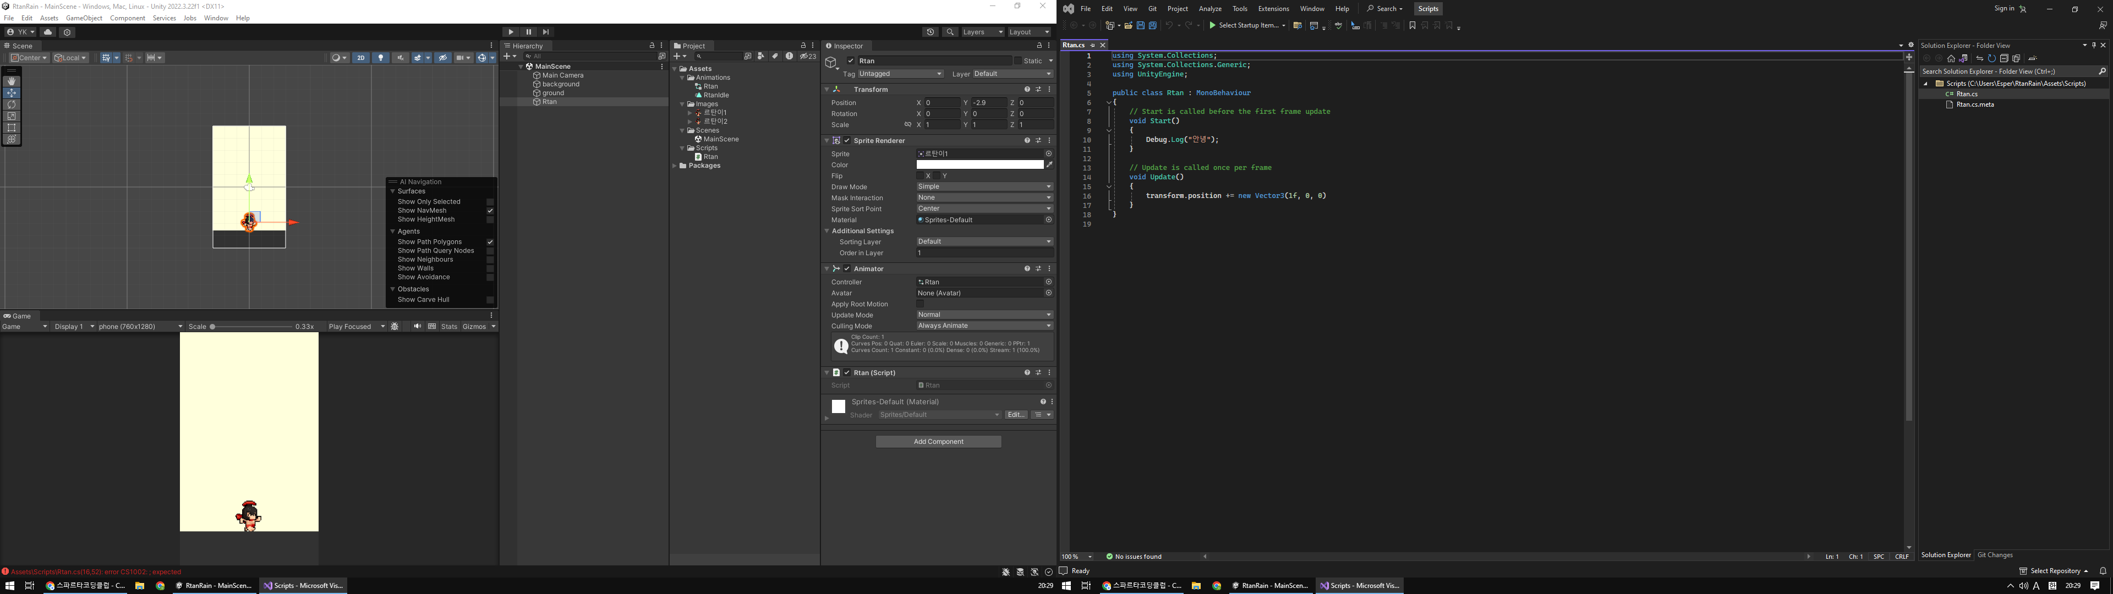The width and height of the screenshot is (2113, 594).
Task: Enable Show Only Selected checkbox
Action: tap(490, 202)
